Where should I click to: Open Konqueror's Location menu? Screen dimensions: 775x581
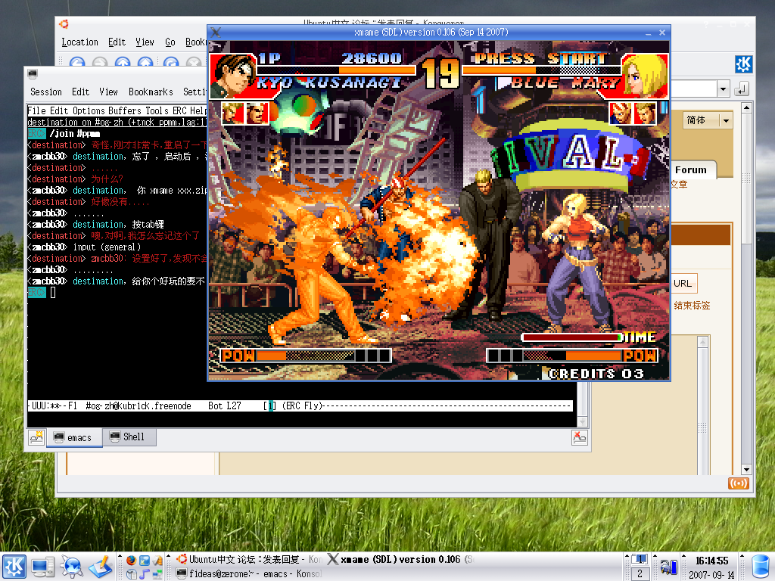coord(79,42)
